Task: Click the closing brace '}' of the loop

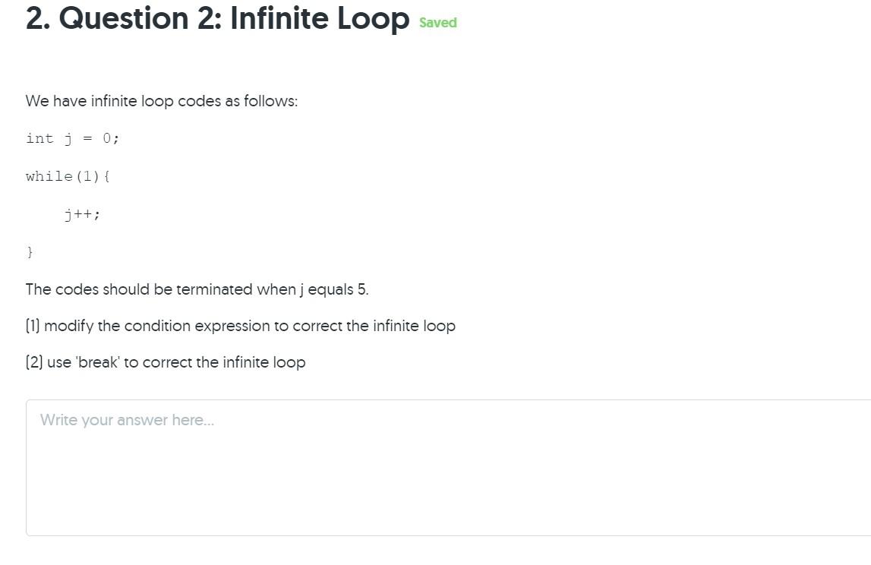Action: pos(30,251)
